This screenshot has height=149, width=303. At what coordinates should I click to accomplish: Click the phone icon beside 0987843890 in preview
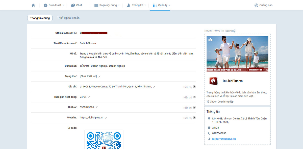coord(209,133)
